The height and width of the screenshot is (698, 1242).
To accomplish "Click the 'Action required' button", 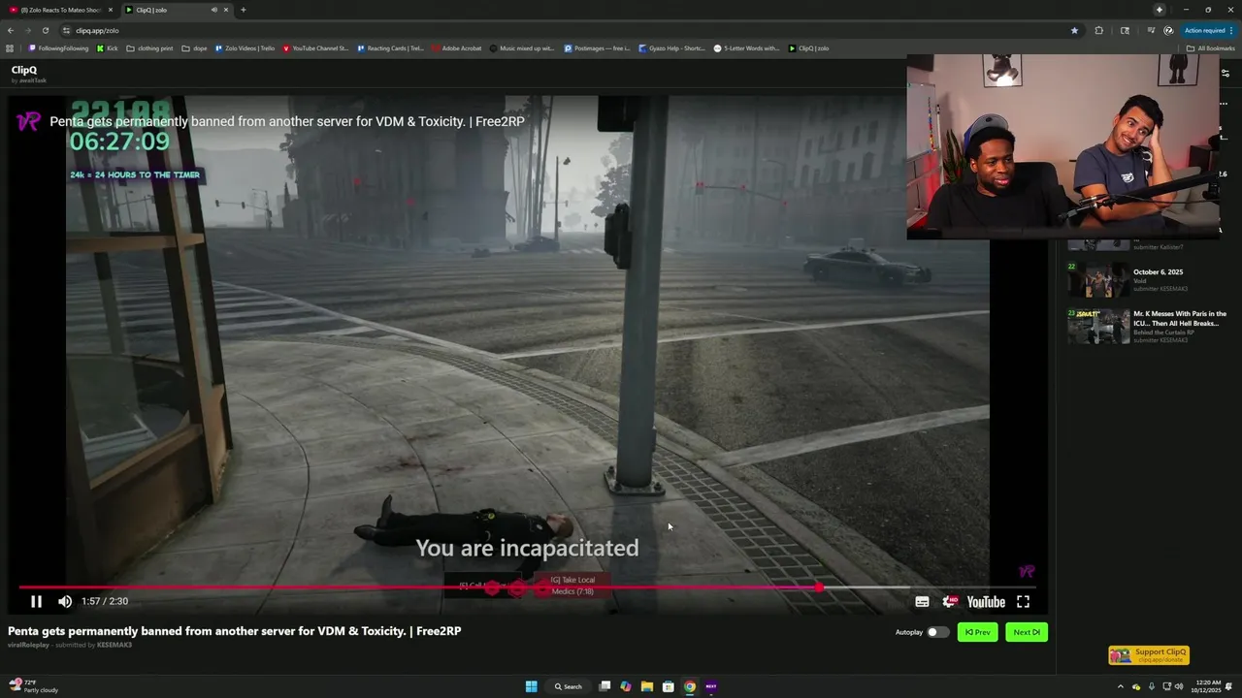I will (x=1208, y=30).
